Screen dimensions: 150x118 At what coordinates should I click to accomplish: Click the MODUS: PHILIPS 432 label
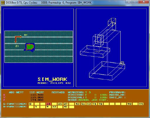pyautogui.click(x=54, y=83)
